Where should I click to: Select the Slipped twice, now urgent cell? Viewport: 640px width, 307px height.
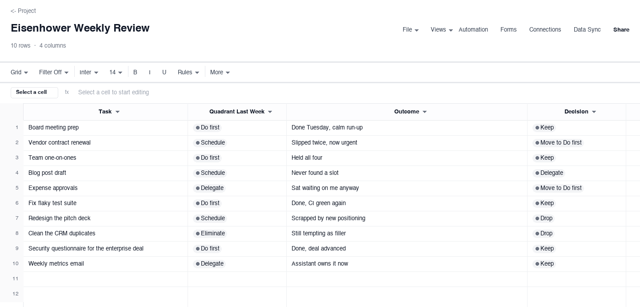pyautogui.click(x=407, y=143)
